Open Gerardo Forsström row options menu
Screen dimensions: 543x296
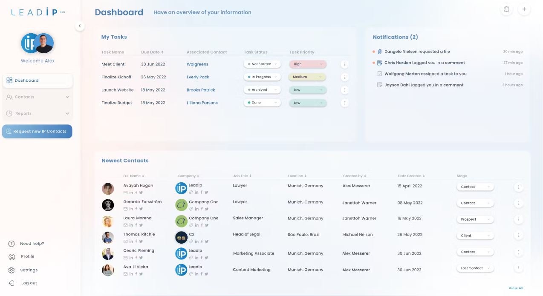coord(518,203)
